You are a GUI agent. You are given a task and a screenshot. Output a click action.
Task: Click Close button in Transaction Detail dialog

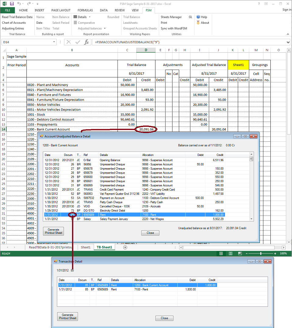[x=164, y=318]
